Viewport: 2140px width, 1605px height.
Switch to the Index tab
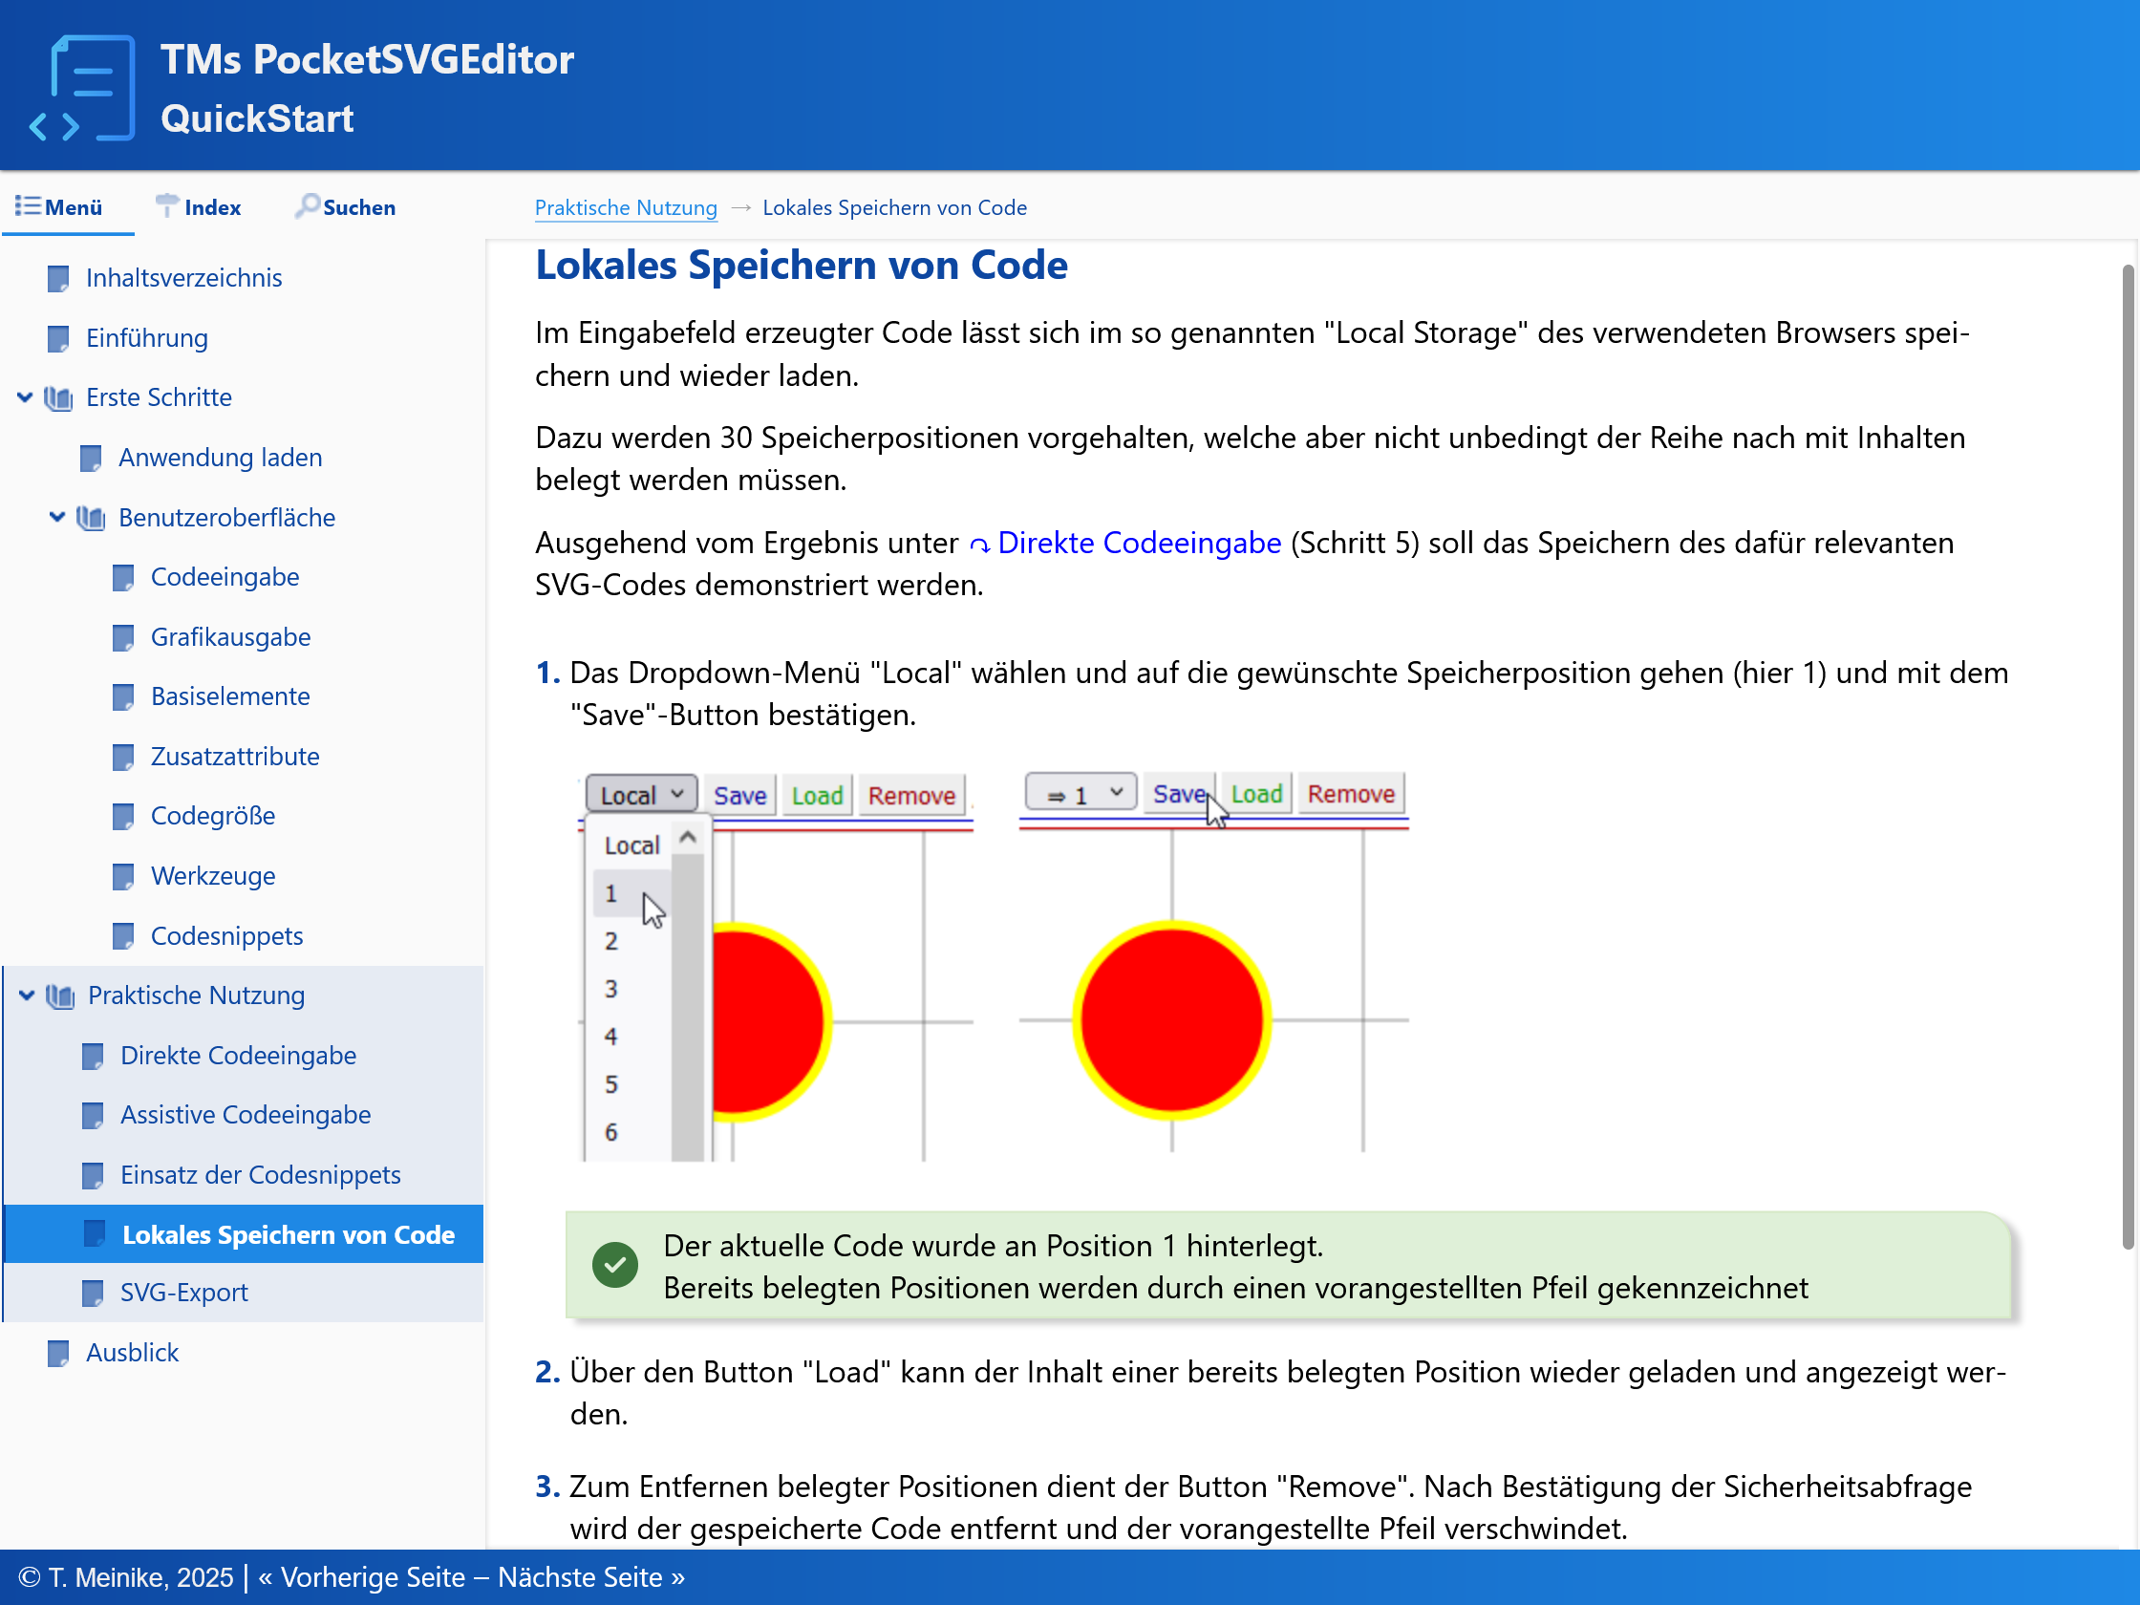(199, 207)
